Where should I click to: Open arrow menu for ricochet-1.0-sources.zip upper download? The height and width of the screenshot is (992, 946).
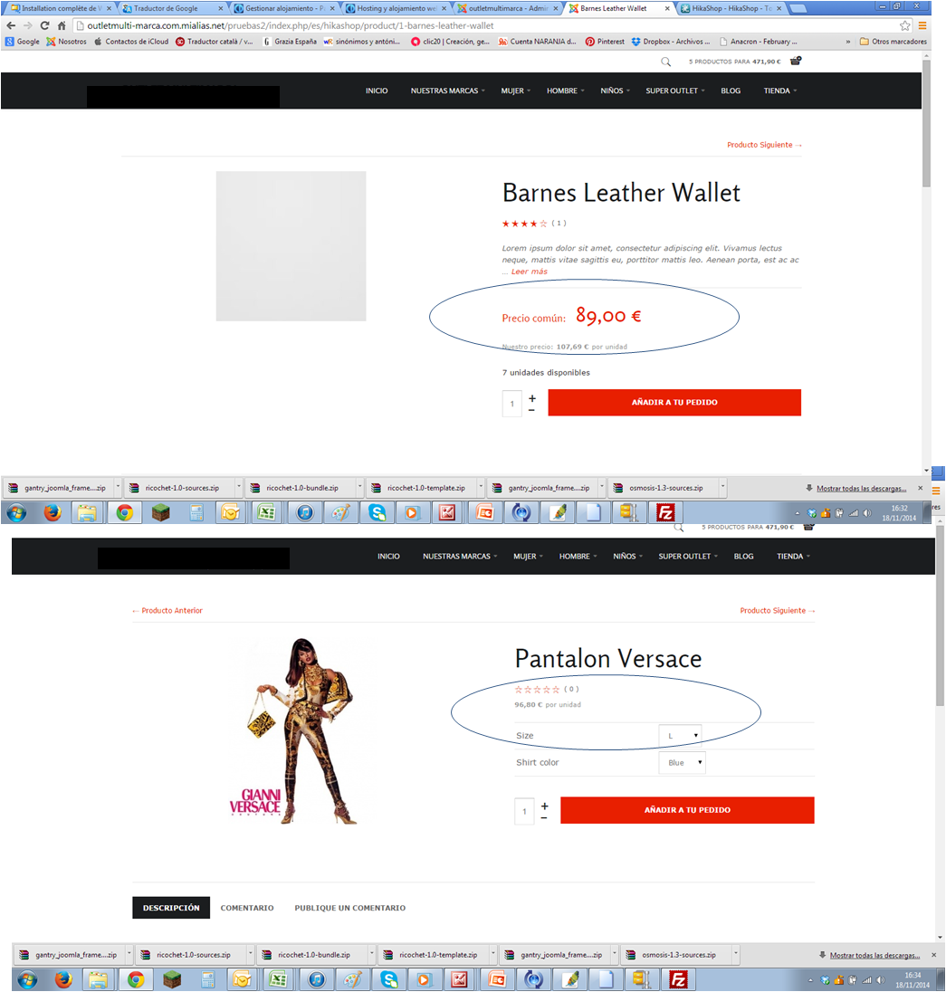239,488
